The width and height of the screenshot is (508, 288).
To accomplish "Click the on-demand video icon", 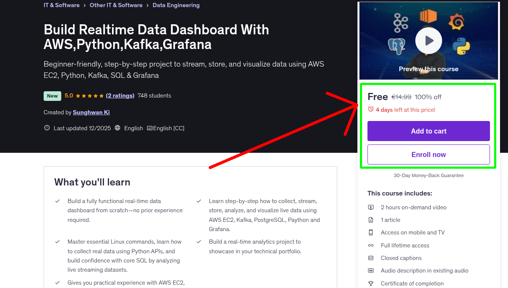I will 371,207.
